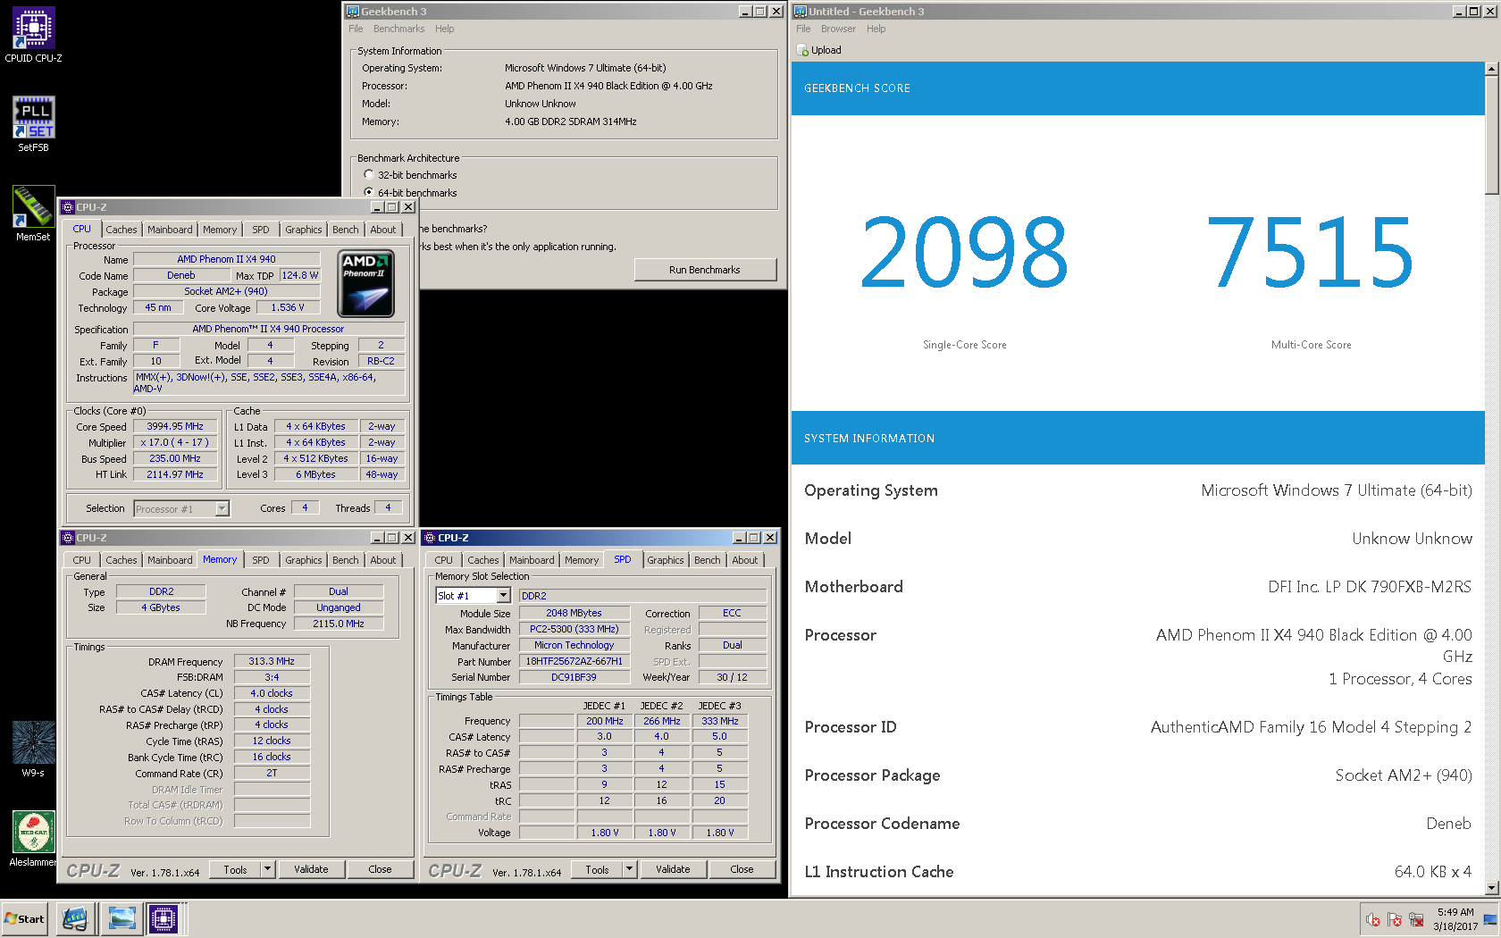Open the W9-s desktop icon
Image resolution: width=1501 pixels, height=938 pixels.
point(33,749)
